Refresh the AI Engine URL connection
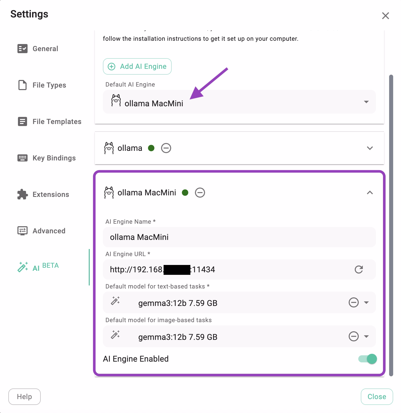Viewport: 401px width, 413px height. (x=359, y=270)
